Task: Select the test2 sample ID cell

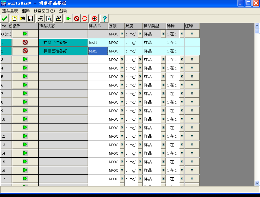Action: click(x=98, y=51)
